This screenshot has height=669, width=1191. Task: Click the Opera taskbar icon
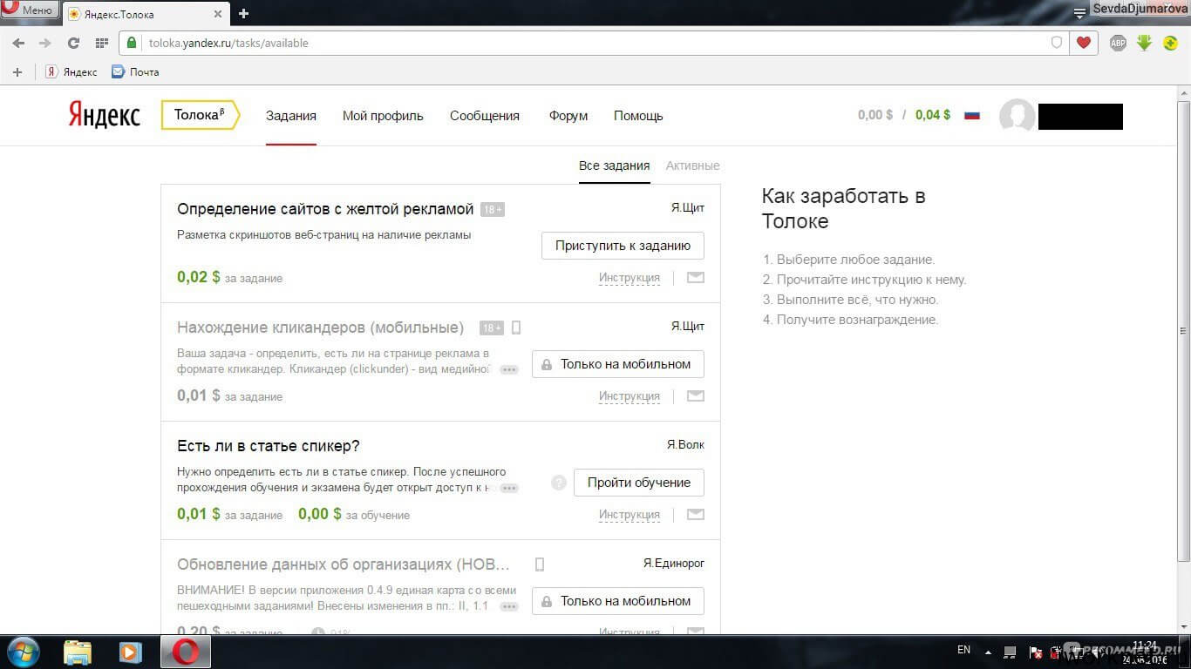(x=185, y=652)
